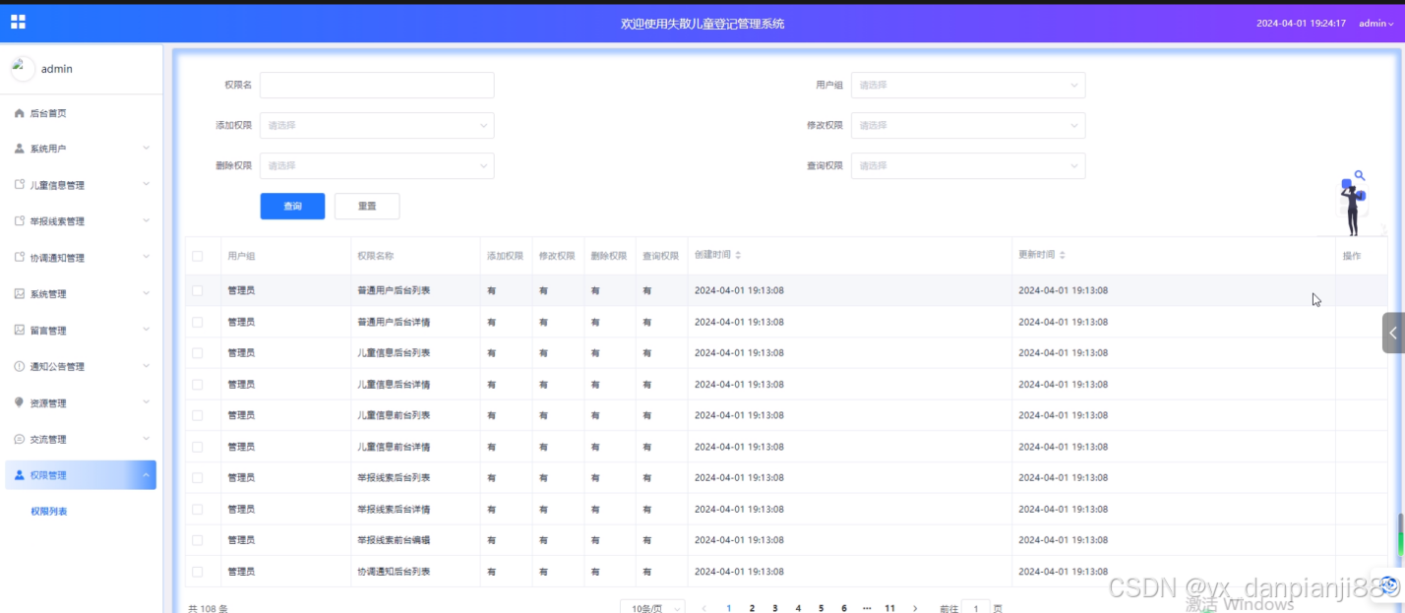This screenshot has height=613, width=1405.
Task: Expand the 留言管理 menu chevron
Action: (146, 330)
